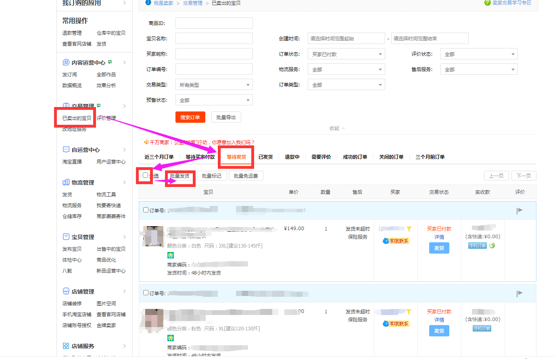Open the 卖家交易学习专区 help icon
The height and width of the screenshot is (359, 555).
tap(487, 3)
